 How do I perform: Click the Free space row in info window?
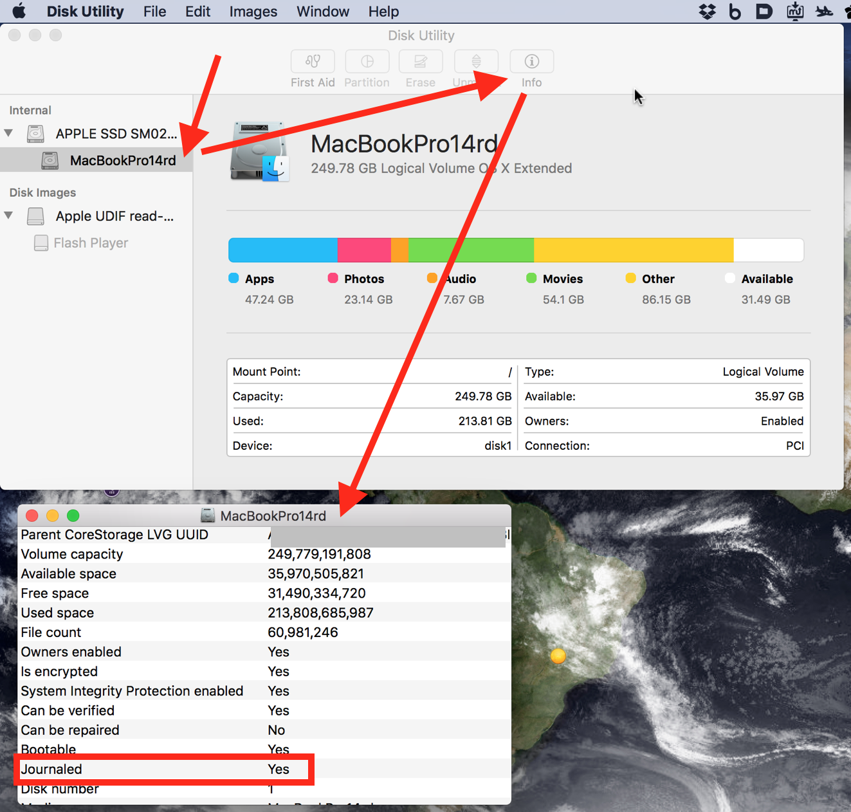coord(264,593)
